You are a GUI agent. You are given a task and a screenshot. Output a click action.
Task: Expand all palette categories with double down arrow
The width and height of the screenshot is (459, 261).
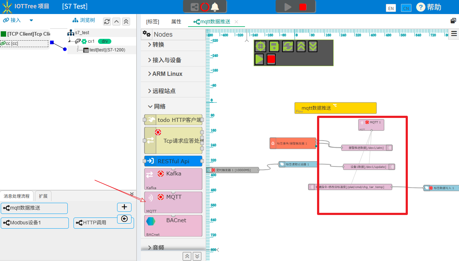click(197, 256)
